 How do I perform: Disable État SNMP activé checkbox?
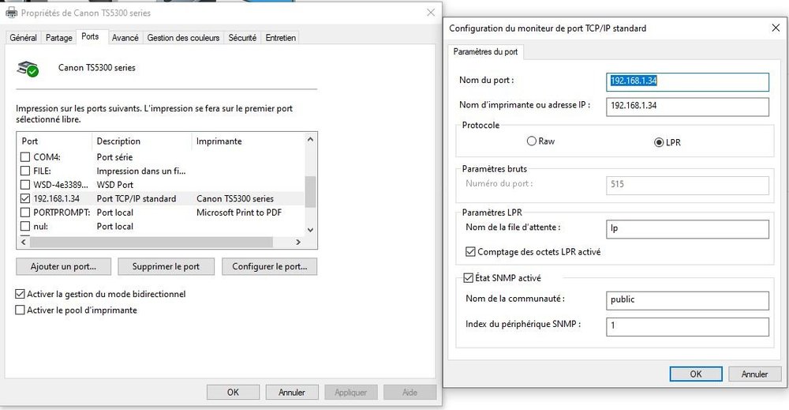pyautogui.click(x=467, y=278)
